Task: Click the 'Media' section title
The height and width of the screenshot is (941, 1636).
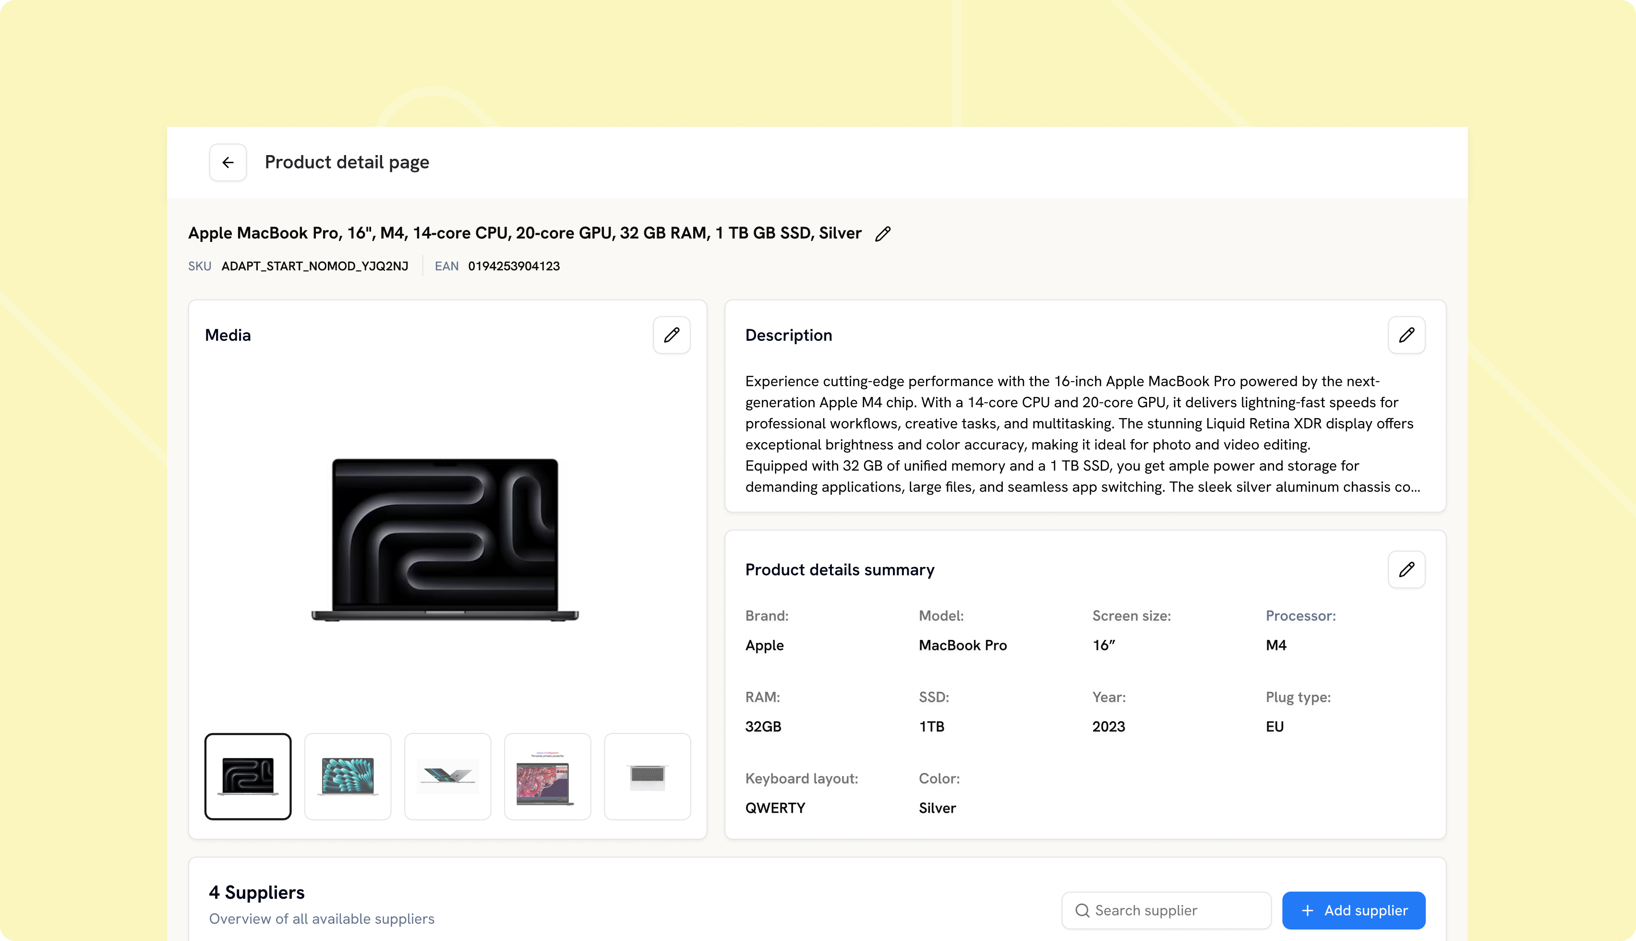Action: coord(228,335)
